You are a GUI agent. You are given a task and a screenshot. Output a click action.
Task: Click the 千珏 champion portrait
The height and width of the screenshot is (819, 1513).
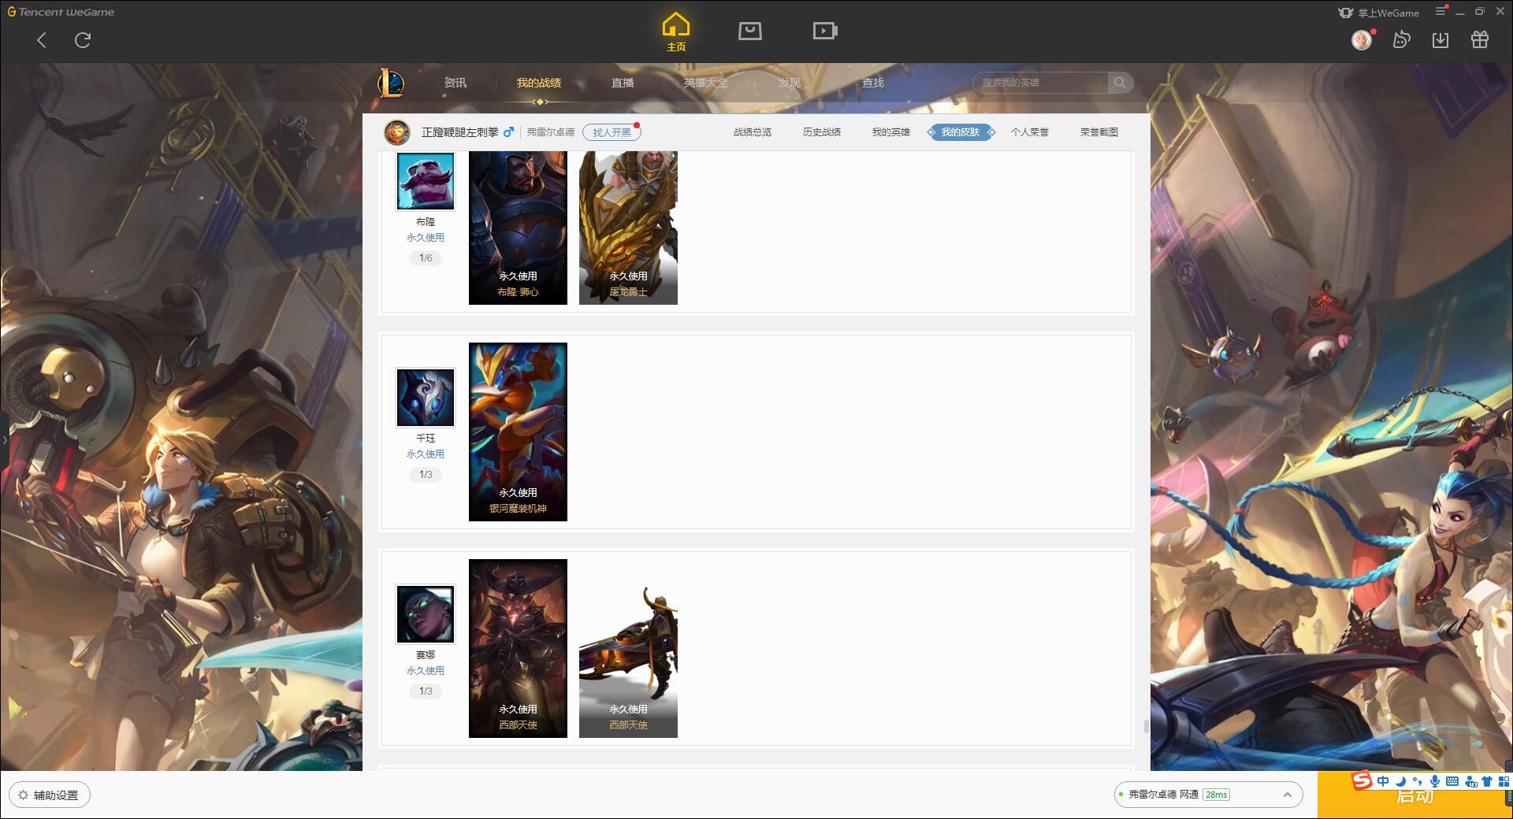pos(426,398)
